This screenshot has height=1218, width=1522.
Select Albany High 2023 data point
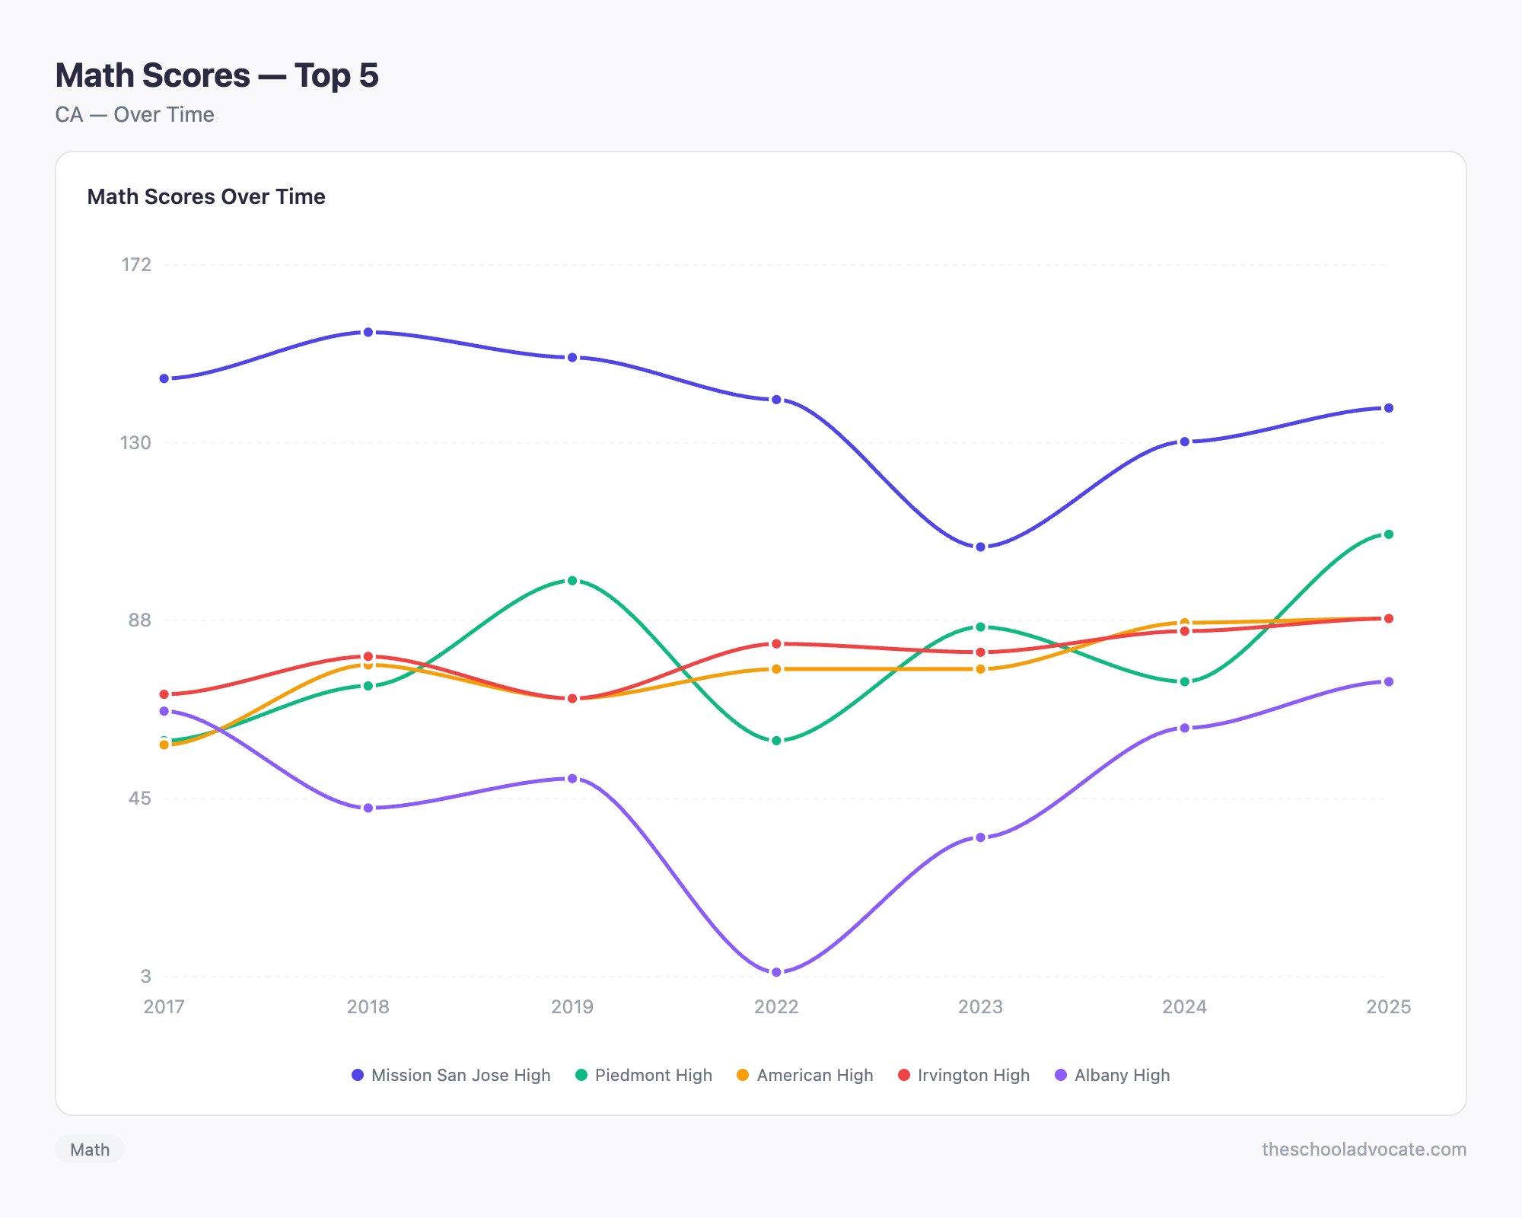pyautogui.click(x=980, y=837)
